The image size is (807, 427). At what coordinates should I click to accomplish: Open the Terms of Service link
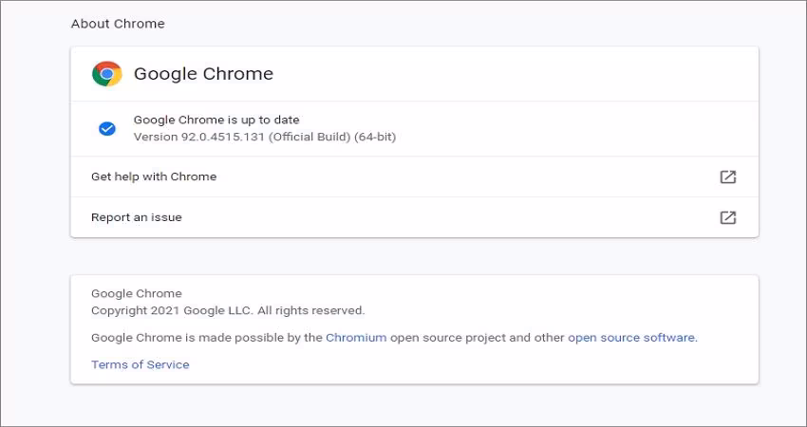coord(141,364)
